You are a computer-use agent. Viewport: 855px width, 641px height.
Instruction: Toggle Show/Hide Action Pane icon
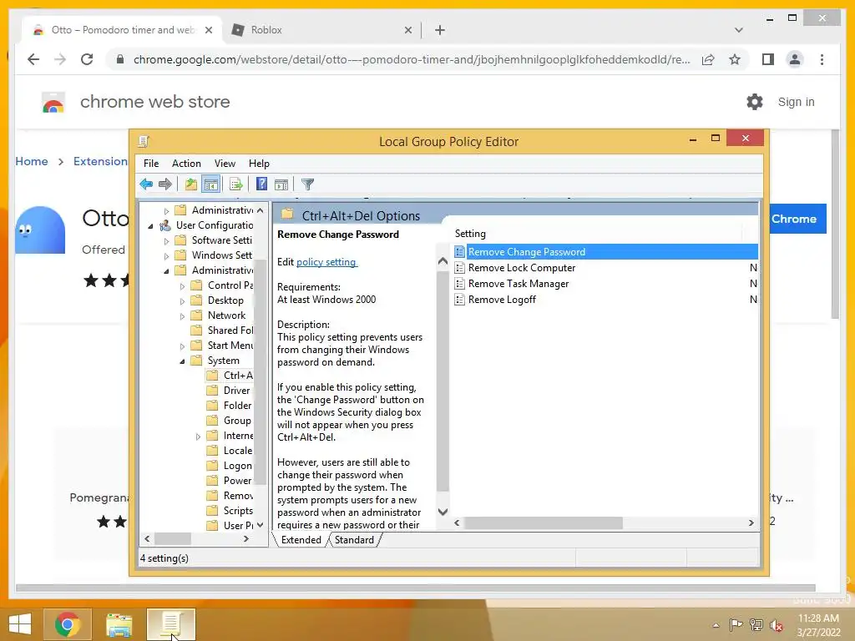(x=281, y=184)
